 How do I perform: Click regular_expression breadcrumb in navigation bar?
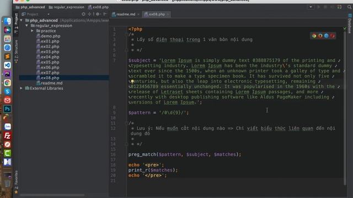tap(66, 7)
